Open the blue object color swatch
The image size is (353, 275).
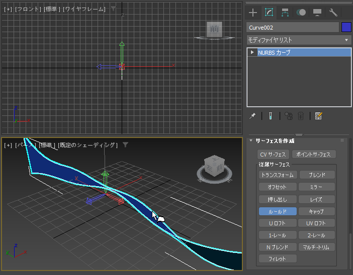point(346,28)
